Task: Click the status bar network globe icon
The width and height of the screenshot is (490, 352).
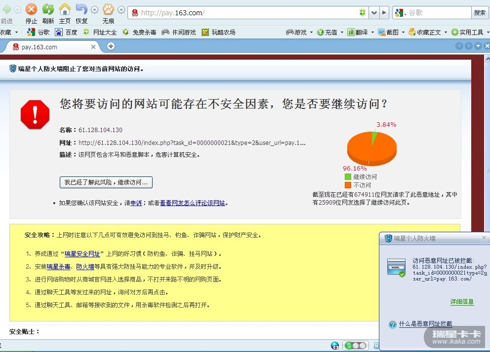Action: [x=335, y=346]
